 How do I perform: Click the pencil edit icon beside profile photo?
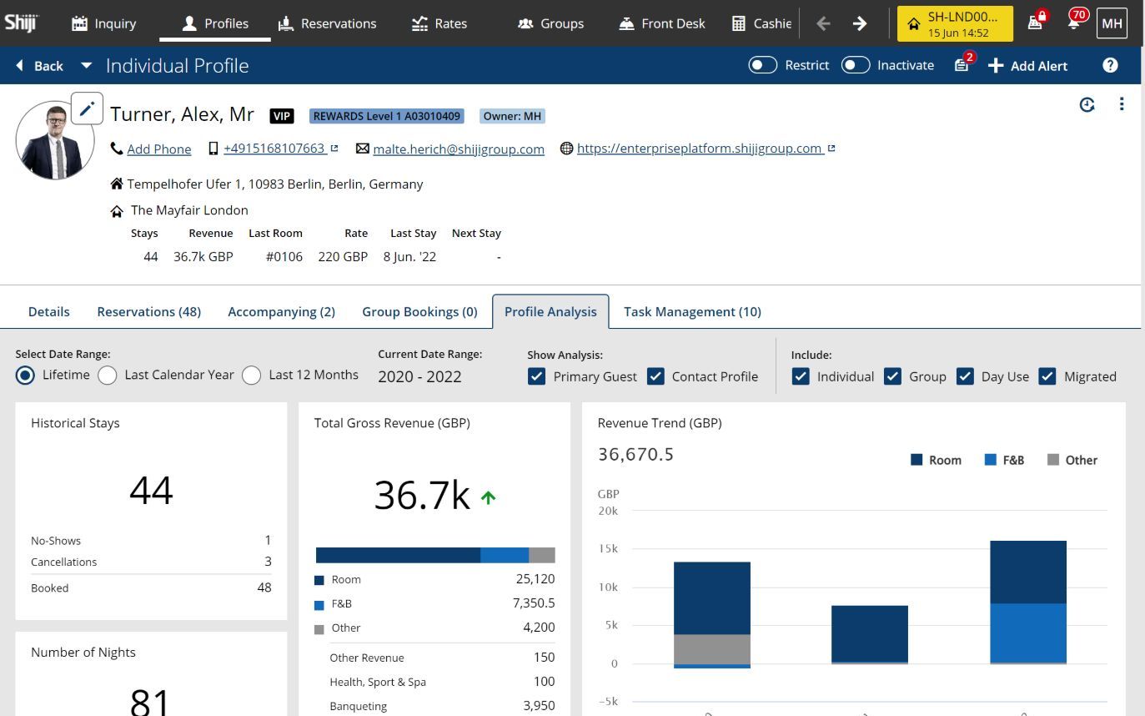click(88, 108)
